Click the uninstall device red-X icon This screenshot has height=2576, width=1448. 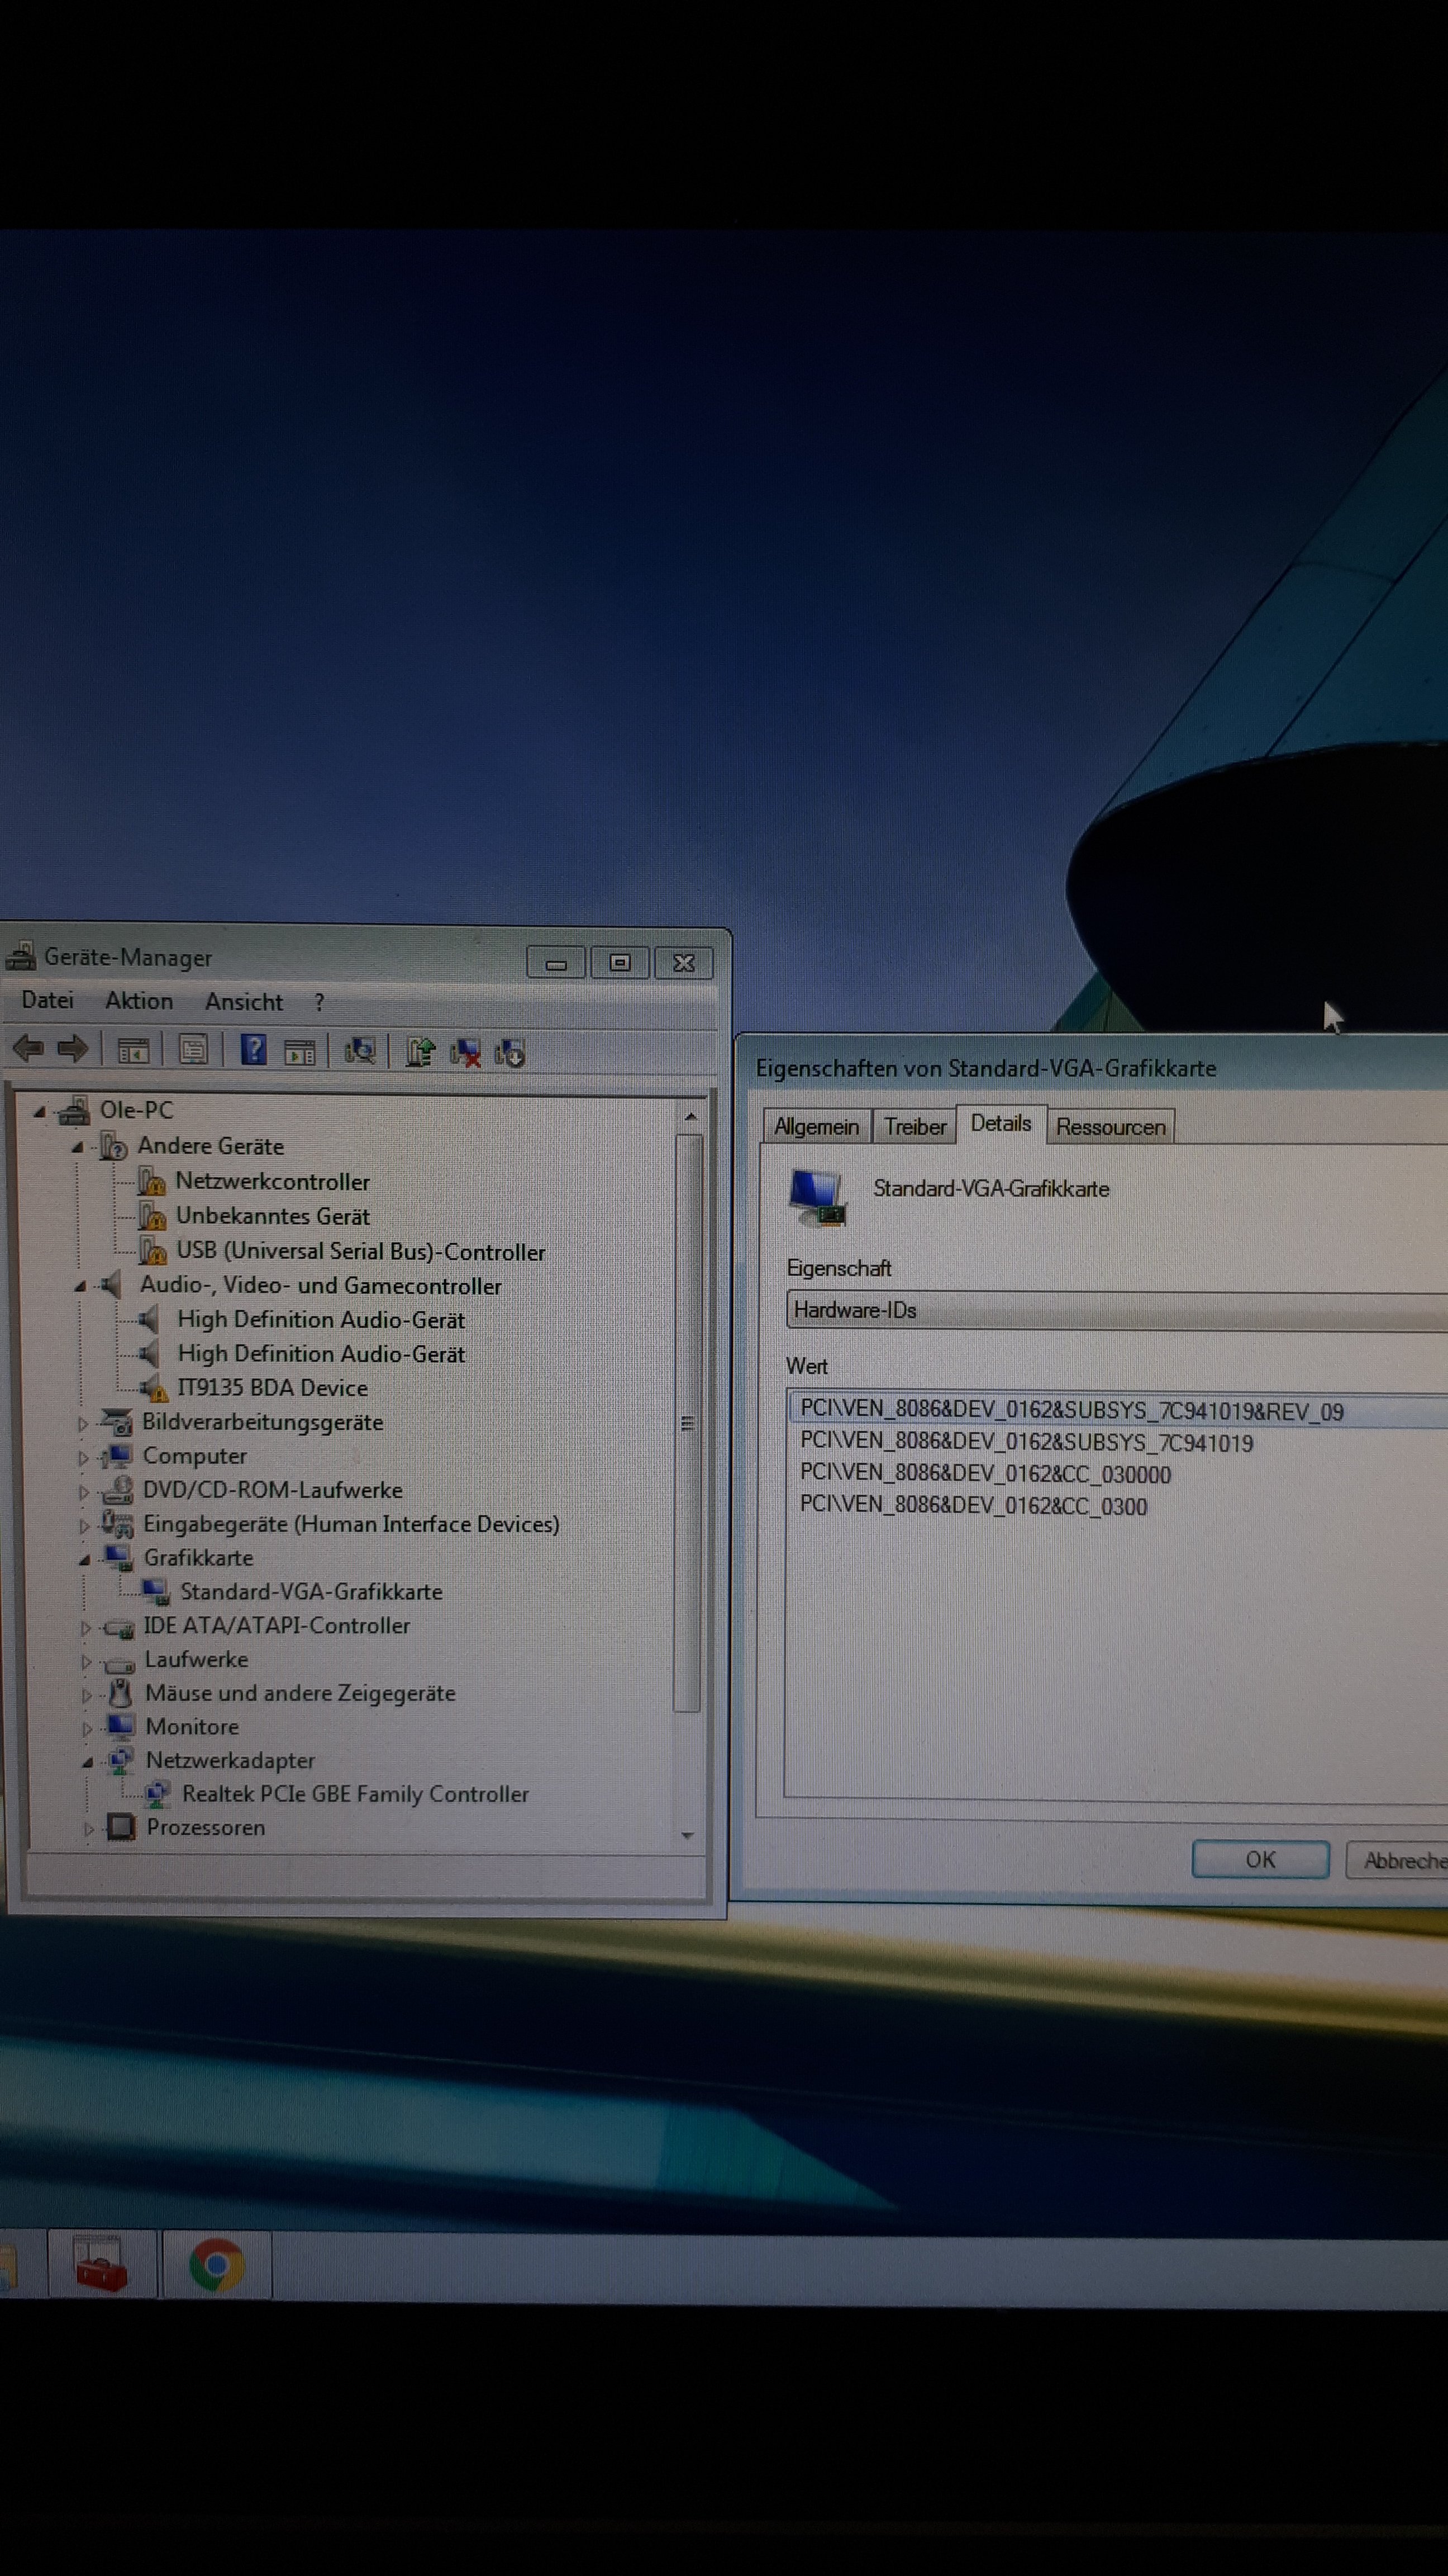pos(466,1052)
